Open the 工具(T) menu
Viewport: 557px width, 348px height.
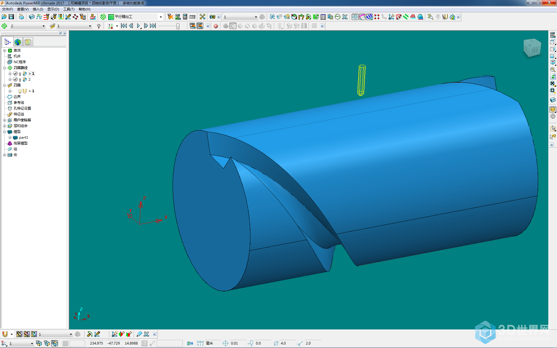pyautogui.click(x=69, y=9)
